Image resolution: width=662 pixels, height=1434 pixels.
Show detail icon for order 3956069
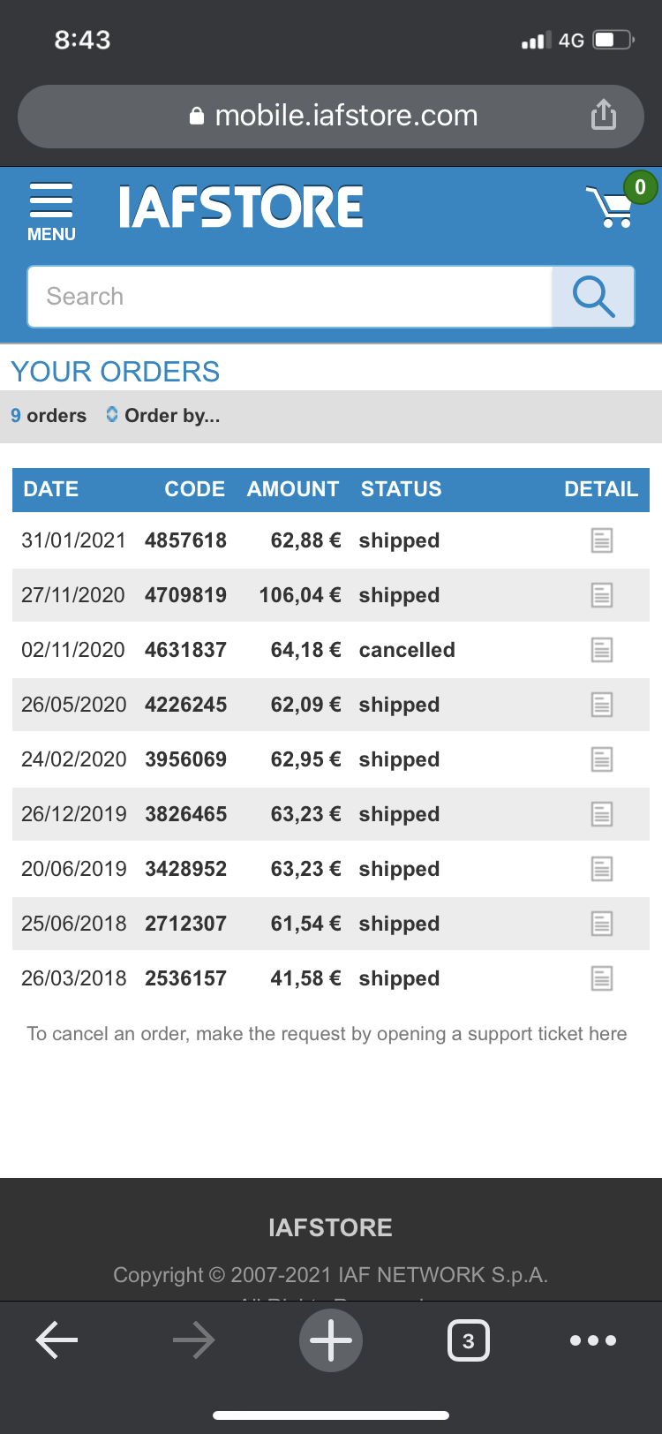(602, 759)
